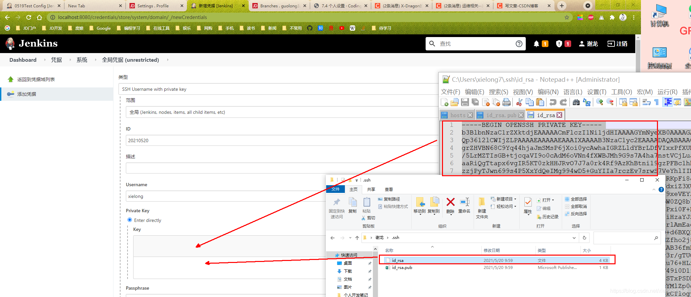Open Jenkins security warning shield icon

(559, 44)
